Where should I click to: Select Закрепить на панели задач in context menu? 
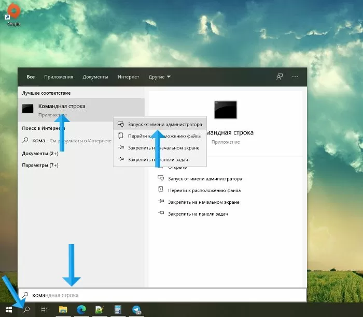pyautogui.click(x=158, y=160)
